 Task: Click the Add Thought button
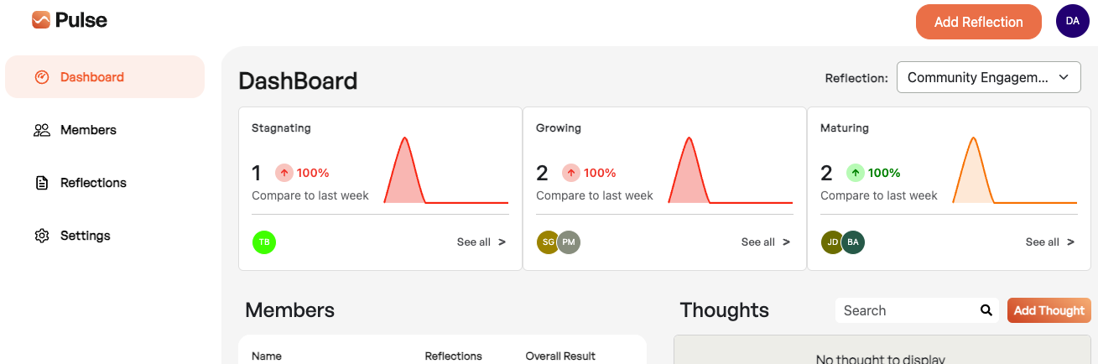1049,310
